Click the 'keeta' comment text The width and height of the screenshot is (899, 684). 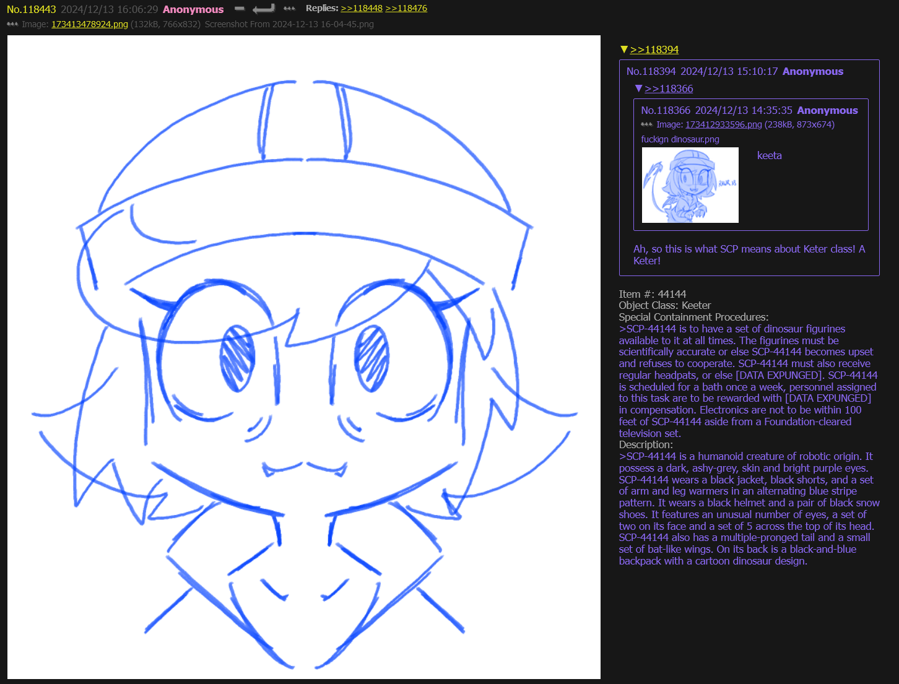770,155
